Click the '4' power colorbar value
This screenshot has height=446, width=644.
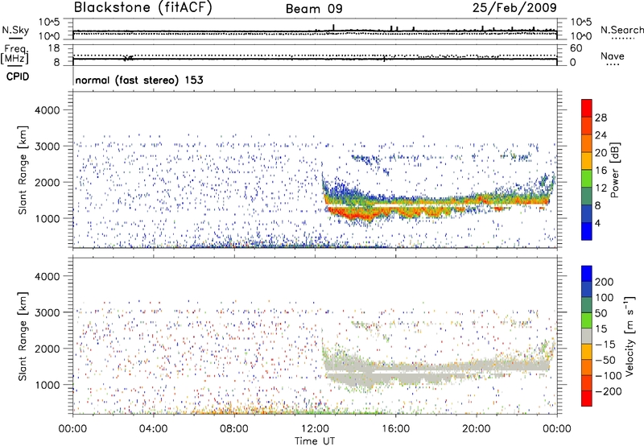point(597,223)
